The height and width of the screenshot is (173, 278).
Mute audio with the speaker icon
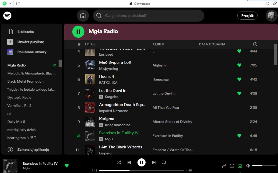pos(248,166)
